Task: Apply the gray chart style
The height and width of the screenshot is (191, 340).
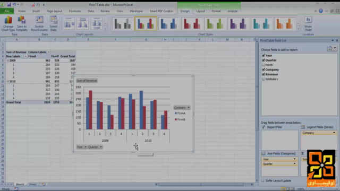Action: [123, 23]
